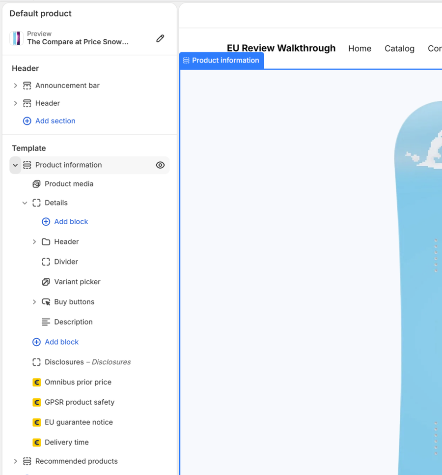Click the Product information section icon in sidebar
This screenshot has height=475, width=442.
pyautogui.click(x=27, y=165)
